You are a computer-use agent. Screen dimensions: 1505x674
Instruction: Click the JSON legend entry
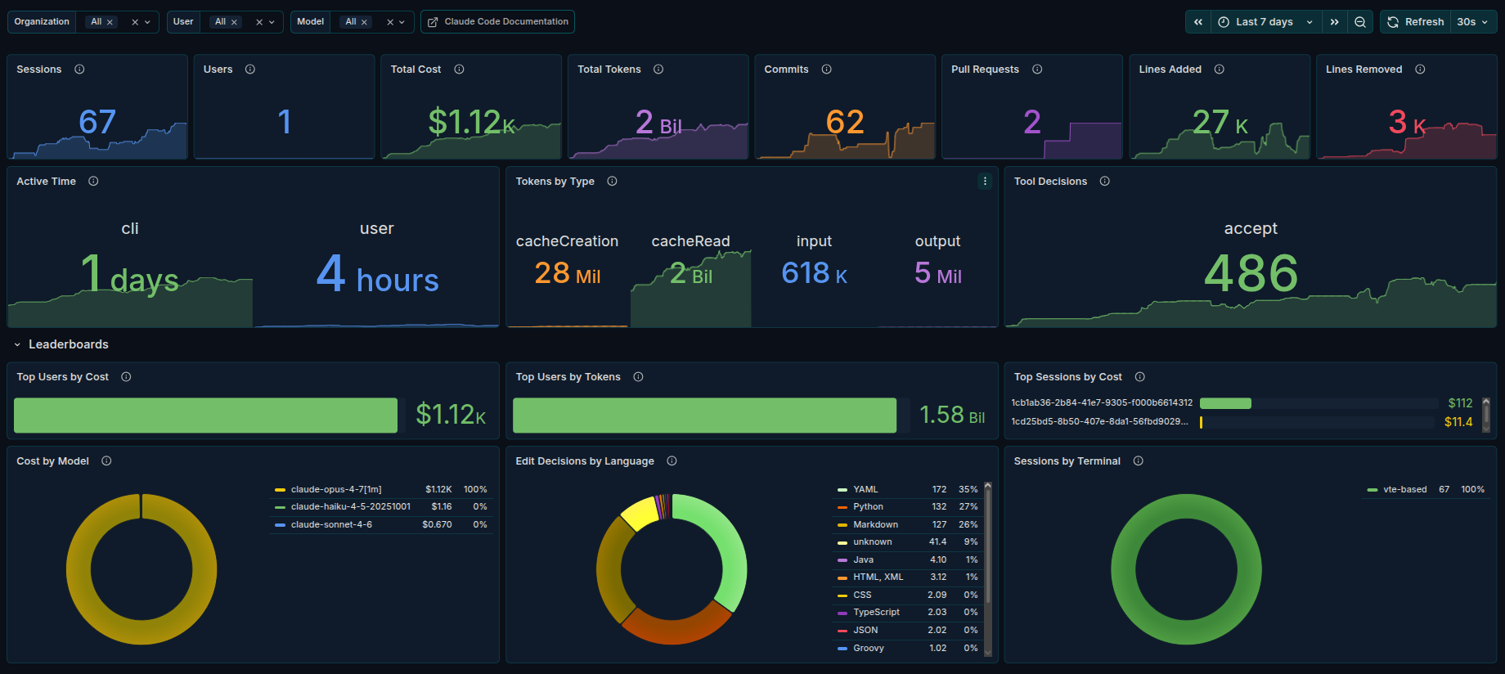[865, 631]
